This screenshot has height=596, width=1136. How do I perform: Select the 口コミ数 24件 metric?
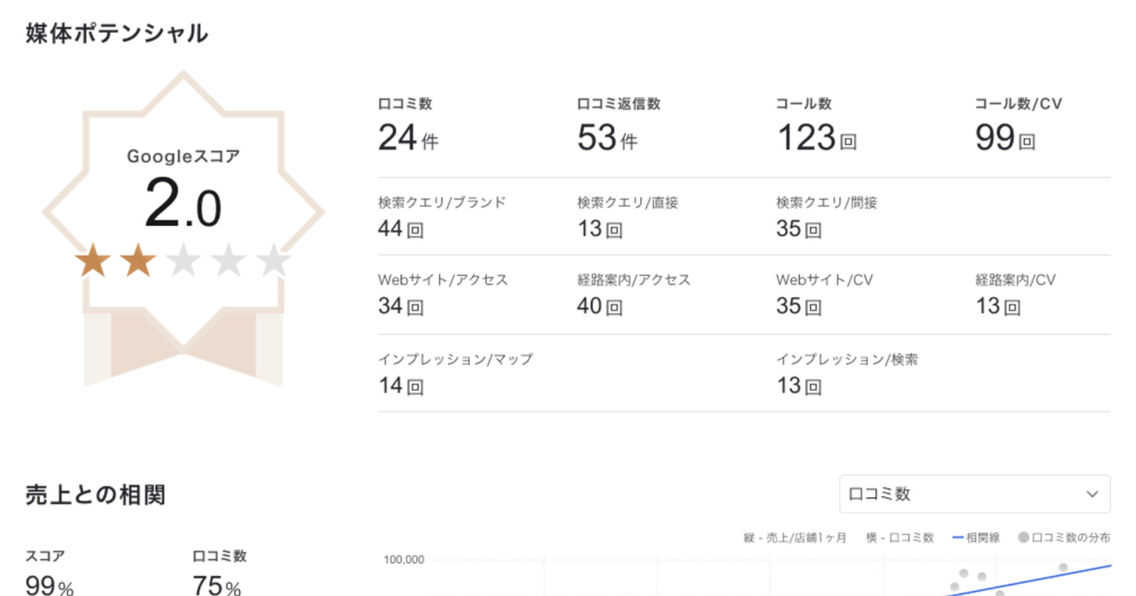[408, 137]
